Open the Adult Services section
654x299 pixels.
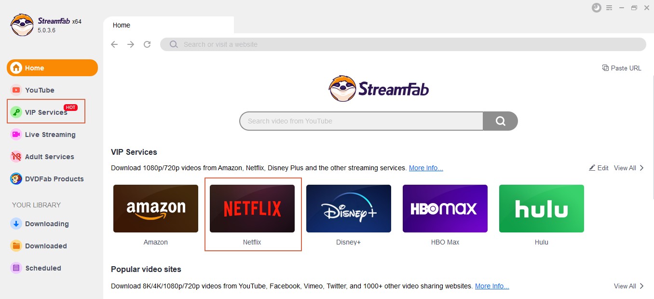49,157
